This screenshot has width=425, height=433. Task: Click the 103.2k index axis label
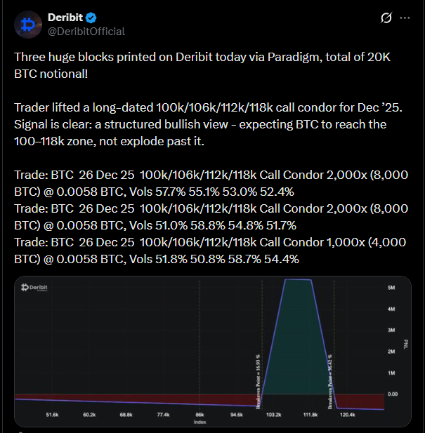[273, 415]
